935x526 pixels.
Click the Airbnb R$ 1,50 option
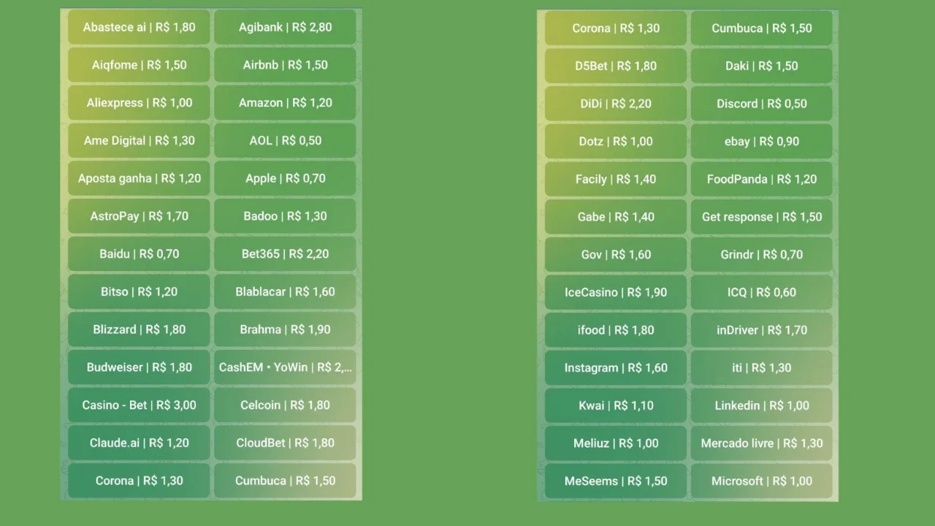click(285, 65)
